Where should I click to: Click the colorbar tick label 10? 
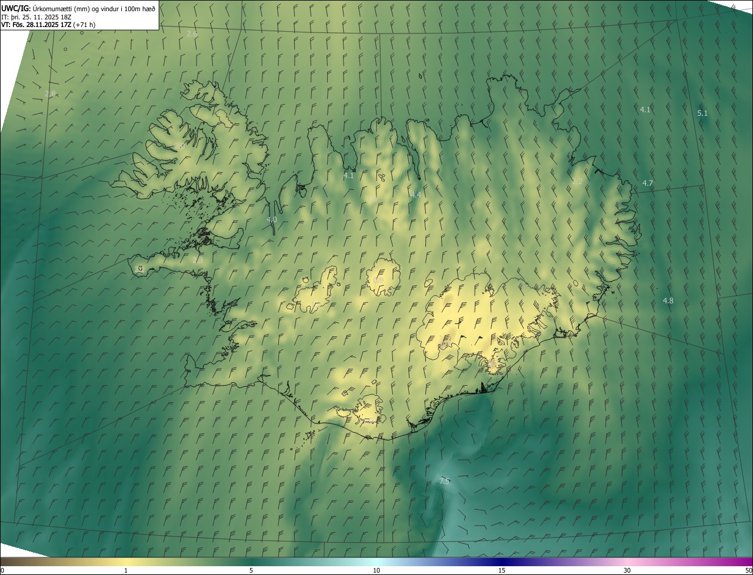coord(376,570)
